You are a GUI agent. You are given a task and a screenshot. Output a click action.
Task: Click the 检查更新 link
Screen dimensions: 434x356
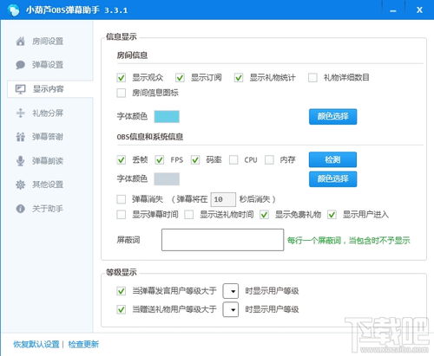(83, 344)
